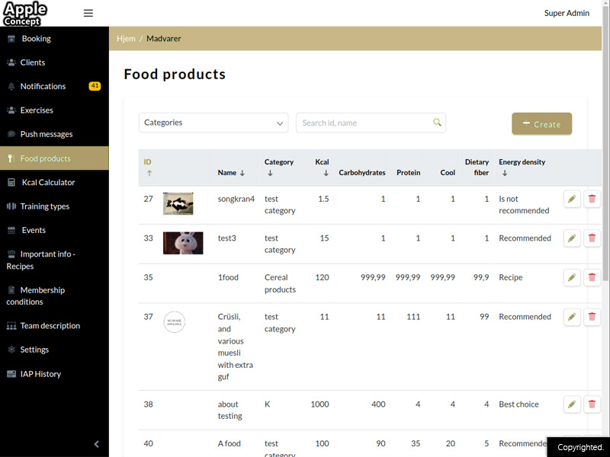
Task: Click the Hjem breadcrumb link
Action: click(126, 38)
